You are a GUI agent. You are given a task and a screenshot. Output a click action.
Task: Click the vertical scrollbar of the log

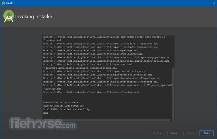[173, 94]
